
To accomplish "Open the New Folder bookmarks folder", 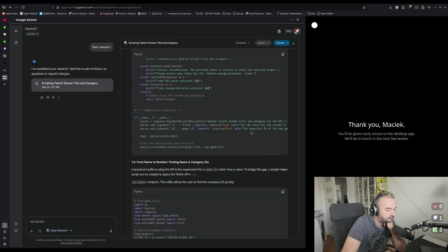I will tap(325, 14).
